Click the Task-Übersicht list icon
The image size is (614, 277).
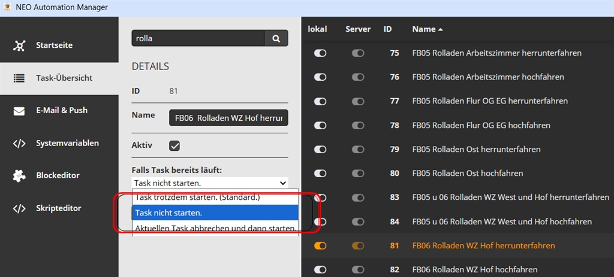click(x=19, y=78)
